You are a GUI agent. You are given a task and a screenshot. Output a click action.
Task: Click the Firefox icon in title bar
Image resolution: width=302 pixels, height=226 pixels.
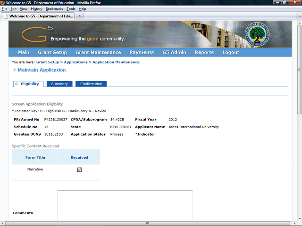(x=2, y=3)
